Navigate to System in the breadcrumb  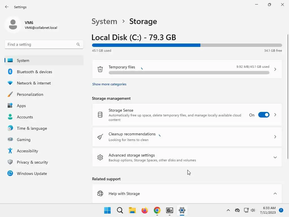click(x=104, y=21)
